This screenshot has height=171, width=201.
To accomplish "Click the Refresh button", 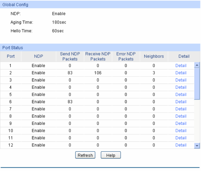I will (x=85, y=155).
